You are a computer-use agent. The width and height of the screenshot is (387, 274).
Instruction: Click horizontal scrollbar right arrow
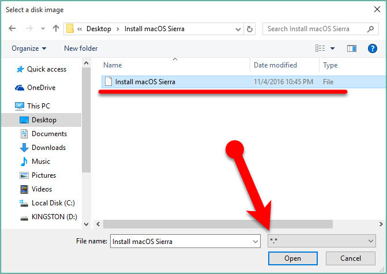tap(381, 224)
